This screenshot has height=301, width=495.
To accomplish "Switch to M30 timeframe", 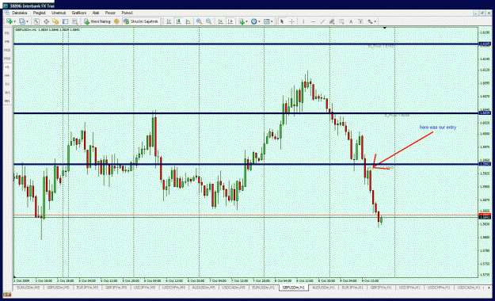I will point(7,59).
